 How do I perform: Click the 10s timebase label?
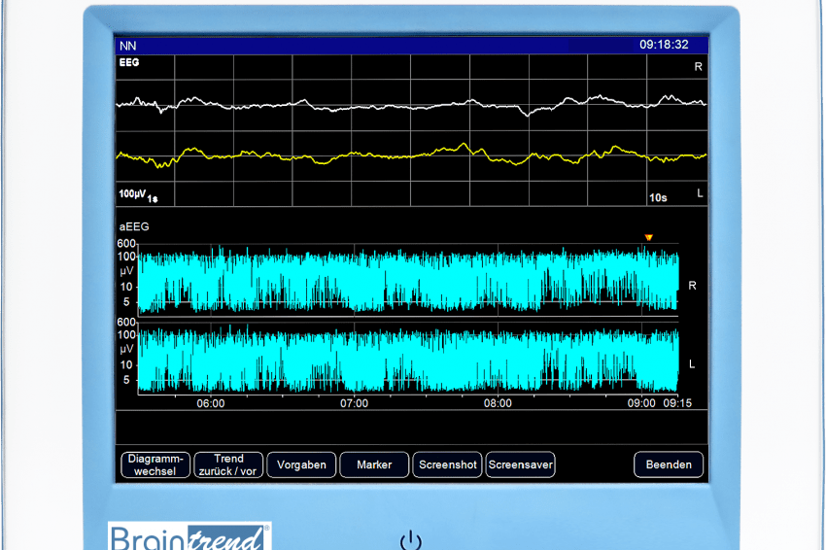658,197
